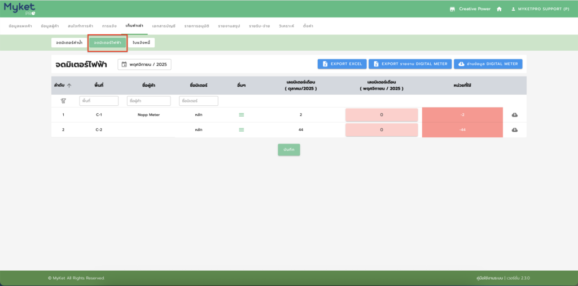
Task: Click the อ่านข้อมูล DIGITAL METER button
Action: point(488,64)
